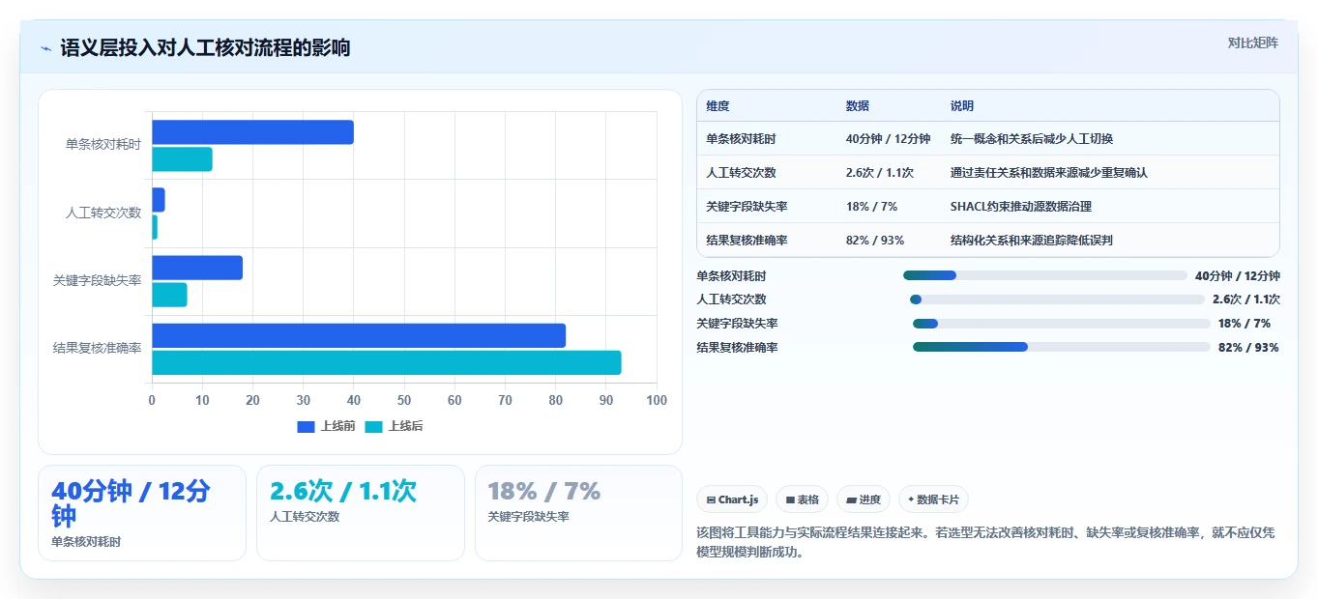Click the 上线前 bar for 单条核对耗时
Image resolution: width=1318 pixels, height=599 pixels.
252,132
